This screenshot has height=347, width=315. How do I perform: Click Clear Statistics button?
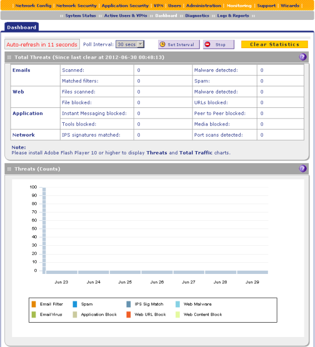tap(275, 44)
